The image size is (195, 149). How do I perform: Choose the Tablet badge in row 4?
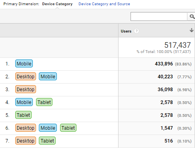point(44,102)
